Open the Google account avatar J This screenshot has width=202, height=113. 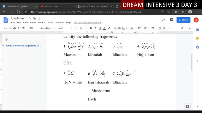coord(196,20)
